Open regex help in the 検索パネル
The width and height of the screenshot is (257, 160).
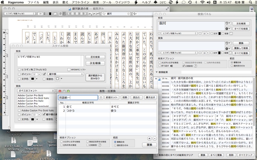pos(195,66)
